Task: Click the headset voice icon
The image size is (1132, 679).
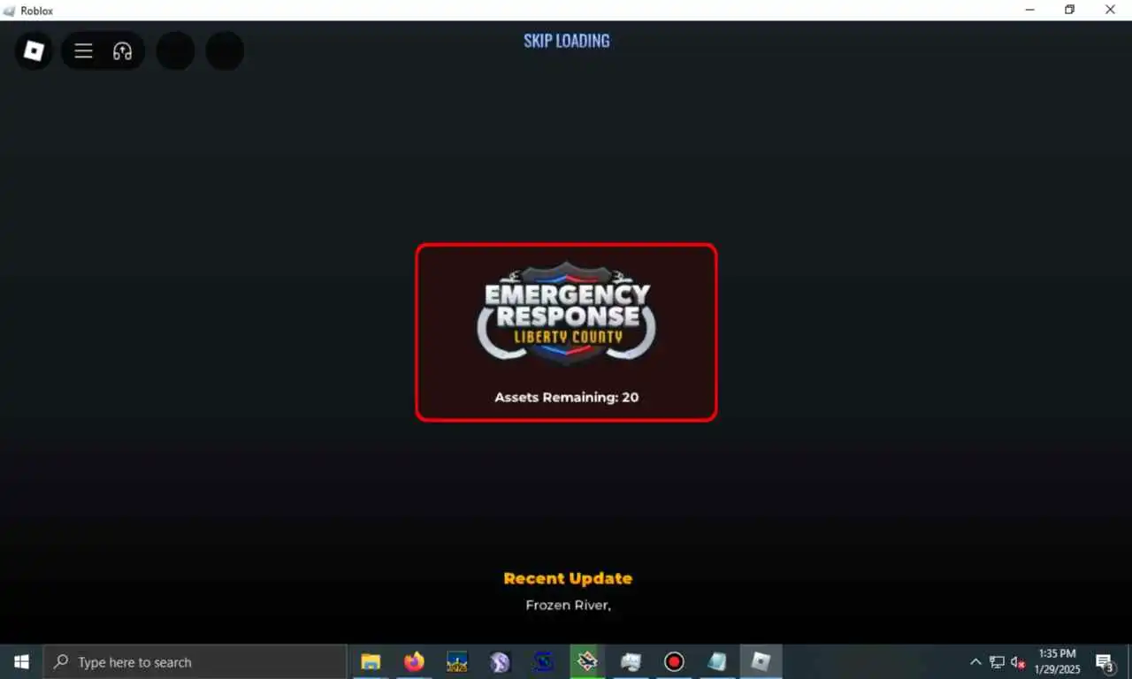Action: click(x=122, y=51)
